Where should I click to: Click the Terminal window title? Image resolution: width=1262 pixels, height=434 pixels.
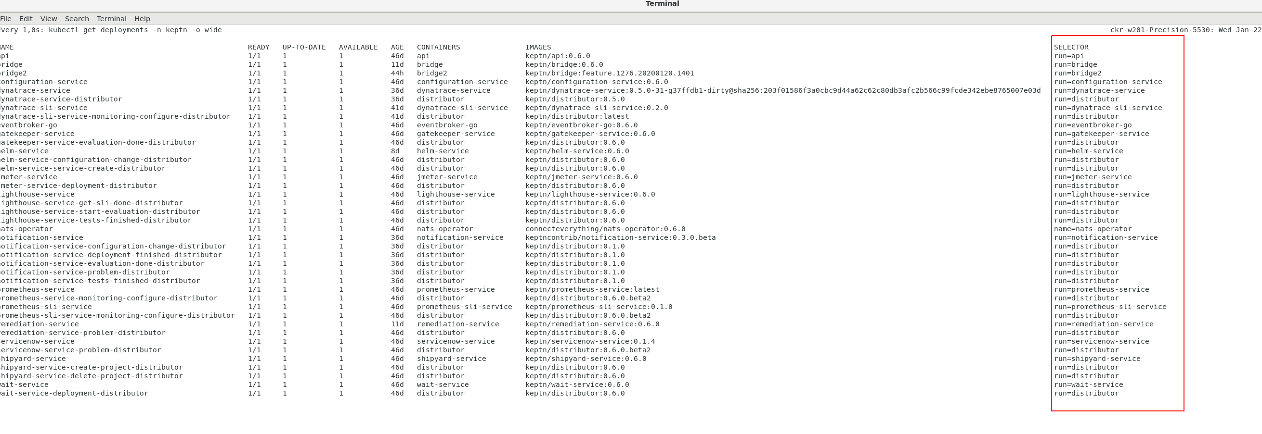coord(662,3)
